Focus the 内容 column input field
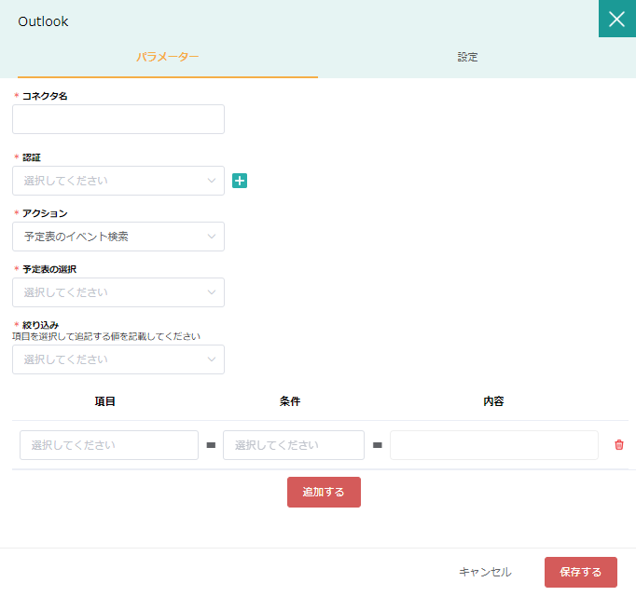The width and height of the screenshot is (636, 596). (494, 445)
